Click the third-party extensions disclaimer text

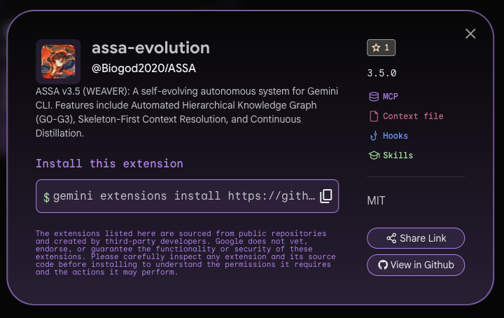click(185, 253)
